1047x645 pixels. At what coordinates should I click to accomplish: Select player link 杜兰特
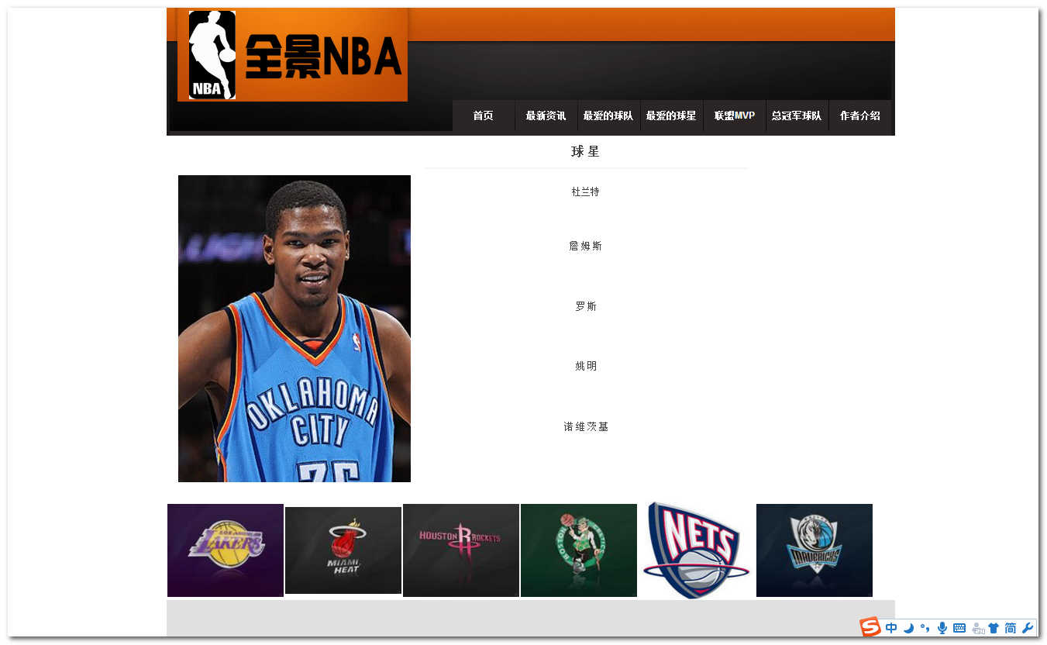point(586,191)
